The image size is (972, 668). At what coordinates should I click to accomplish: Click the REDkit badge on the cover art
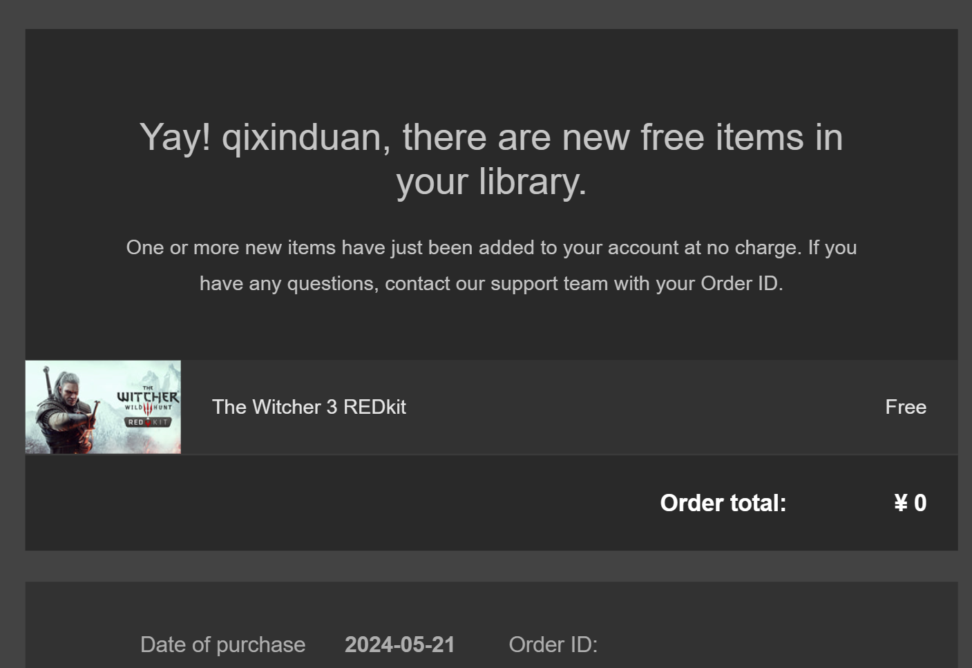point(148,422)
